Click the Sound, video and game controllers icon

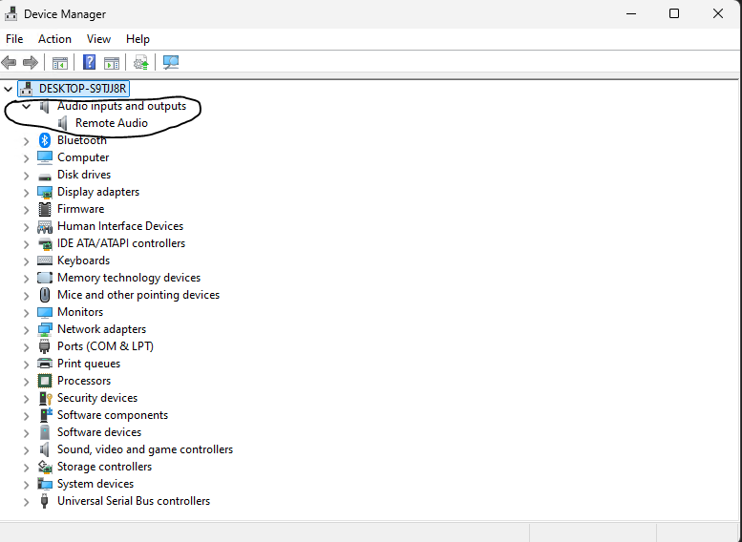tap(45, 449)
